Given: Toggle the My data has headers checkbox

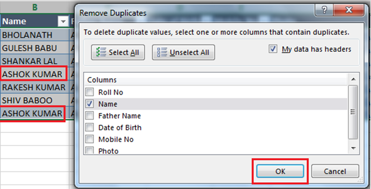Looking at the screenshot, I should pos(273,49).
